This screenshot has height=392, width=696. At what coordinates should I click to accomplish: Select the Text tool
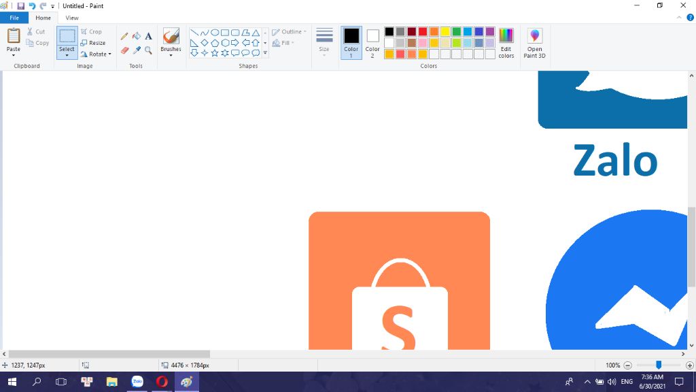148,37
